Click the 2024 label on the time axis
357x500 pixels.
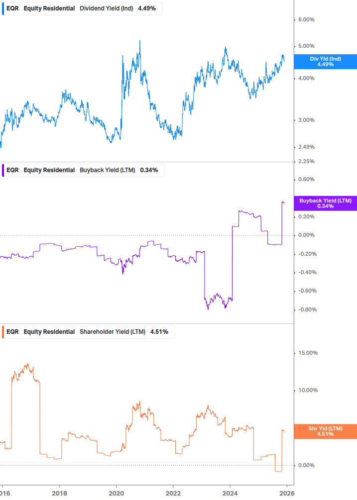pos(230,494)
